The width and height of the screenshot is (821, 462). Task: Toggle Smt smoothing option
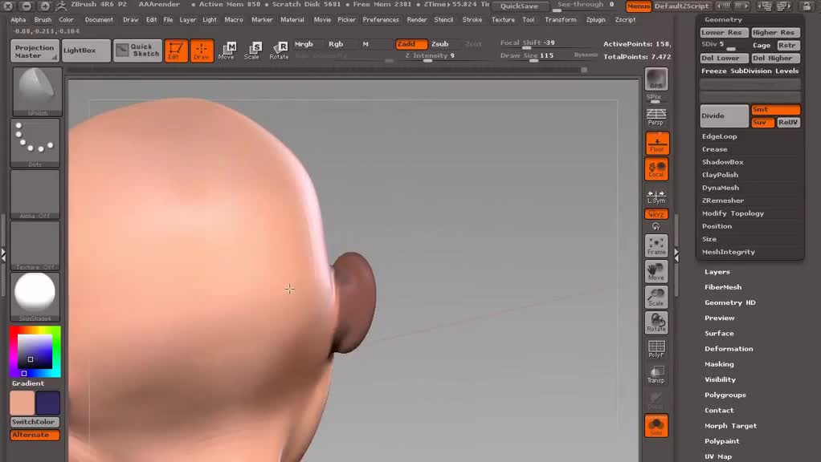[x=775, y=109]
